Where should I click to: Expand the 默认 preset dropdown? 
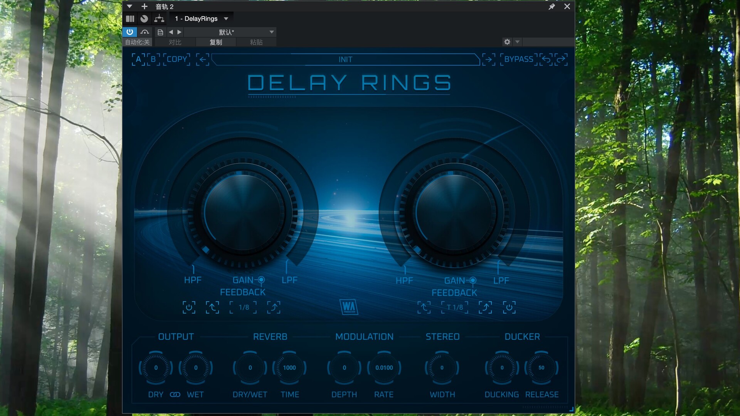tap(271, 32)
